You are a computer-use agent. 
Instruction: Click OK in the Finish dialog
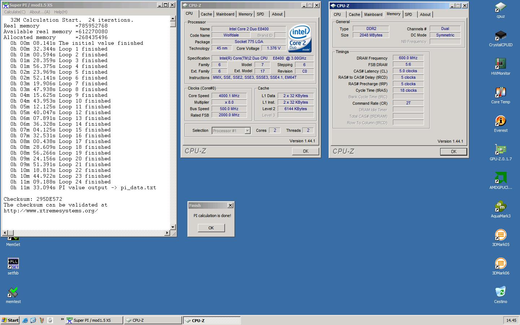tap(211, 228)
